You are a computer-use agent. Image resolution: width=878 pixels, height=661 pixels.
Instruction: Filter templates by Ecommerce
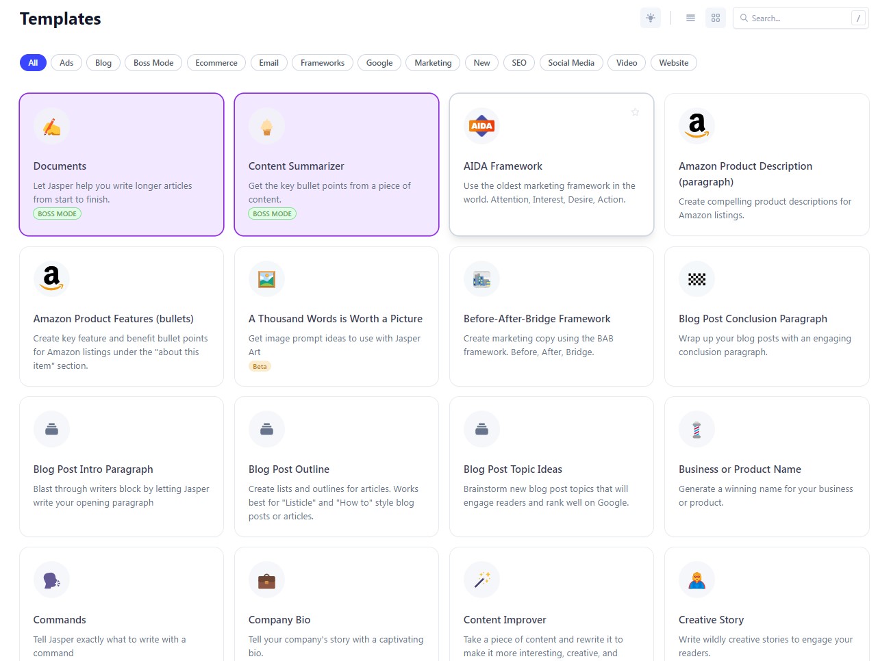coord(216,62)
